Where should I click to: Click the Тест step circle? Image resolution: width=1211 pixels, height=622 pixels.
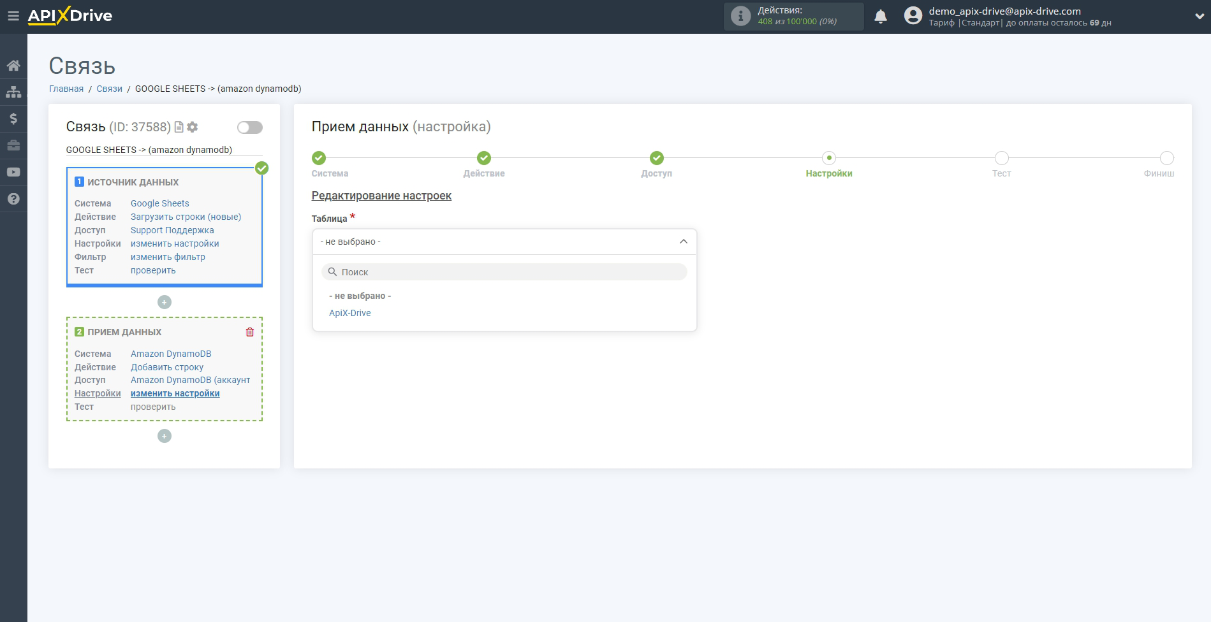point(1002,158)
